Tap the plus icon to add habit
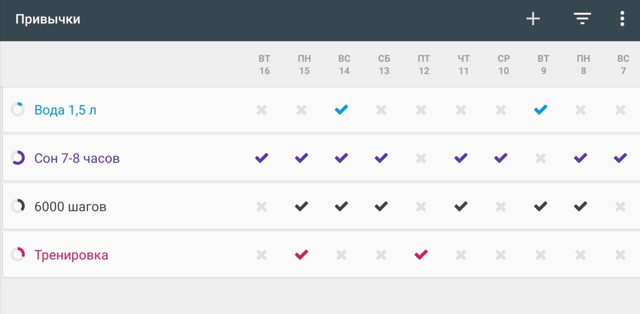 (533, 20)
